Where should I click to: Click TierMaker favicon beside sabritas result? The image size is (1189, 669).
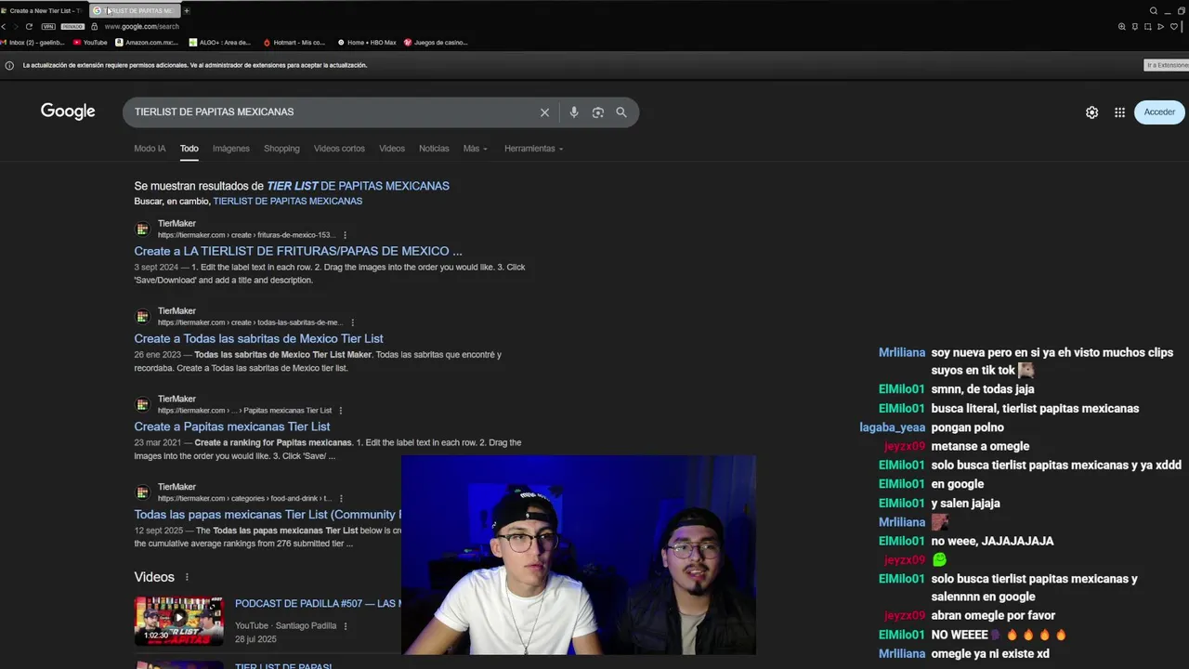pos(142,317)
